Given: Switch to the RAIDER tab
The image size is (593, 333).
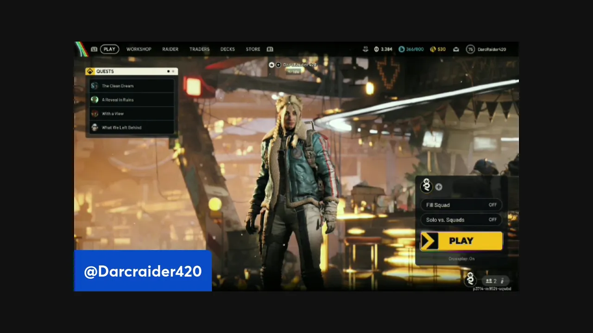Looking at the screenshot, I should (x=170, y=49).
